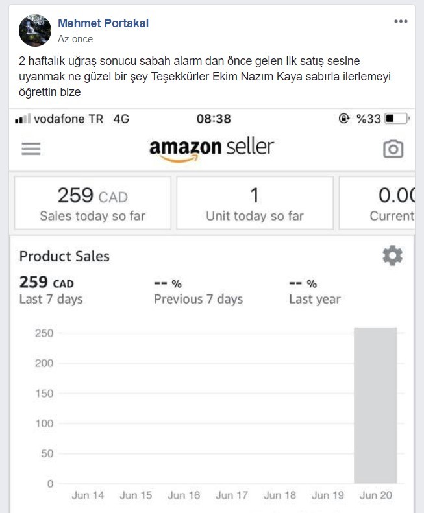Select Last year comparison
Screen dimensions: 424x513
point(315,291)
